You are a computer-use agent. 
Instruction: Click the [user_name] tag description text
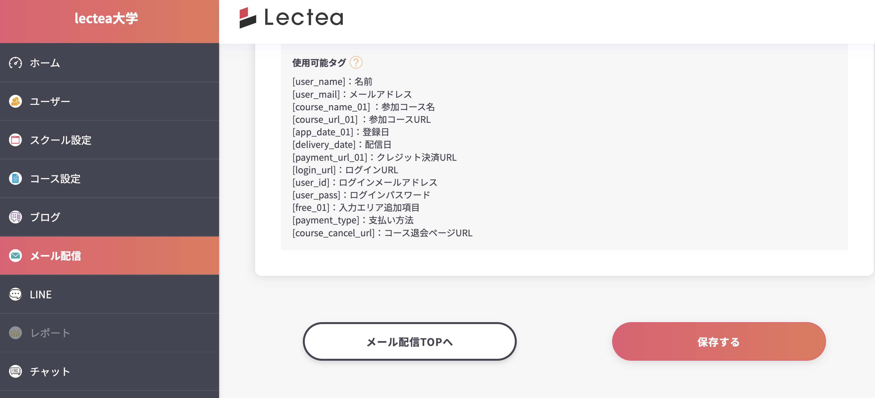tap(332, 81)
